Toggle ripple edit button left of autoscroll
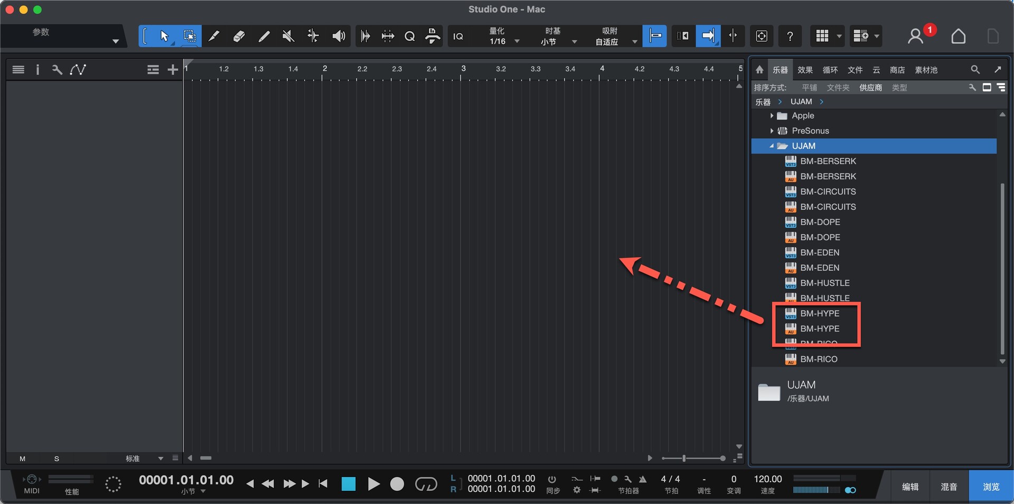1014x504 pixels. pyautogui.click(x=683, y=36)
